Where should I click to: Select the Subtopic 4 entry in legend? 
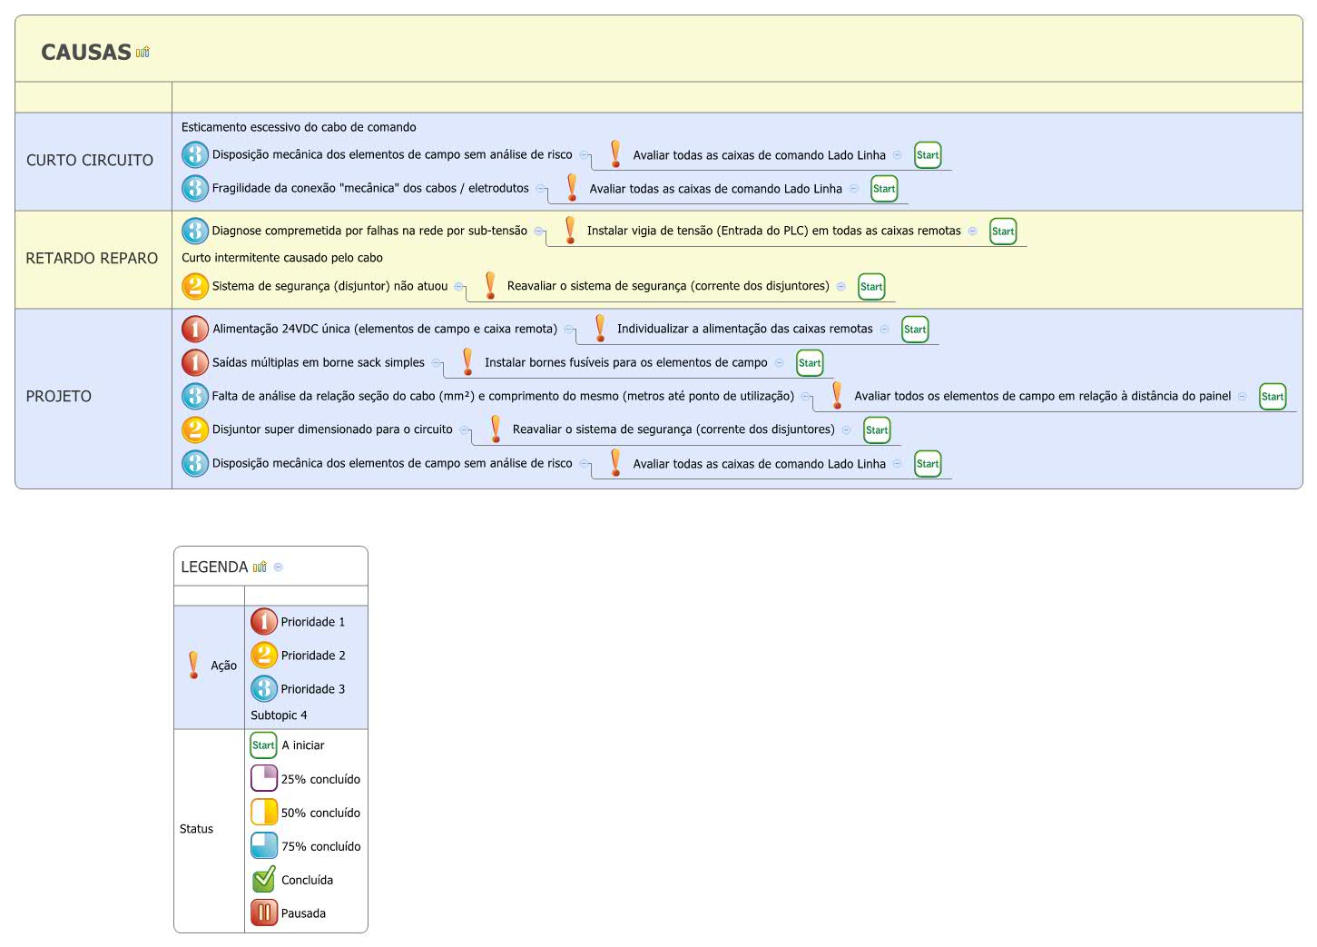click(279, 715)
